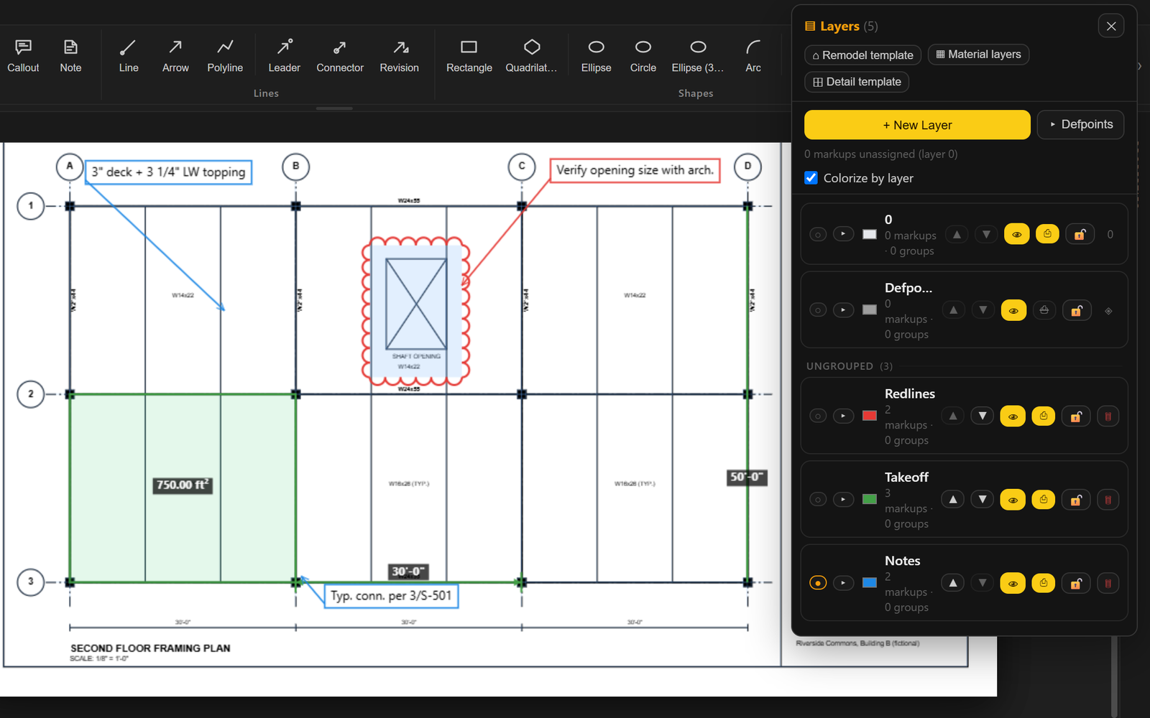The height and width of the screenshot is (718, 1150).
Task: Choose the Ellipse tool
Action: 596,56
